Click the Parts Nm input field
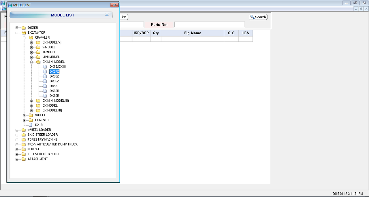The height and width of the screenshot is (197, 369). 209,25
